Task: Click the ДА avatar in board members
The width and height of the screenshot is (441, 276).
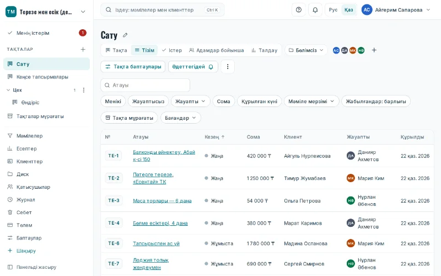Action: pos(345,50)
